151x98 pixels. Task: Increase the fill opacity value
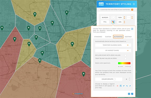tap(124, 21)
